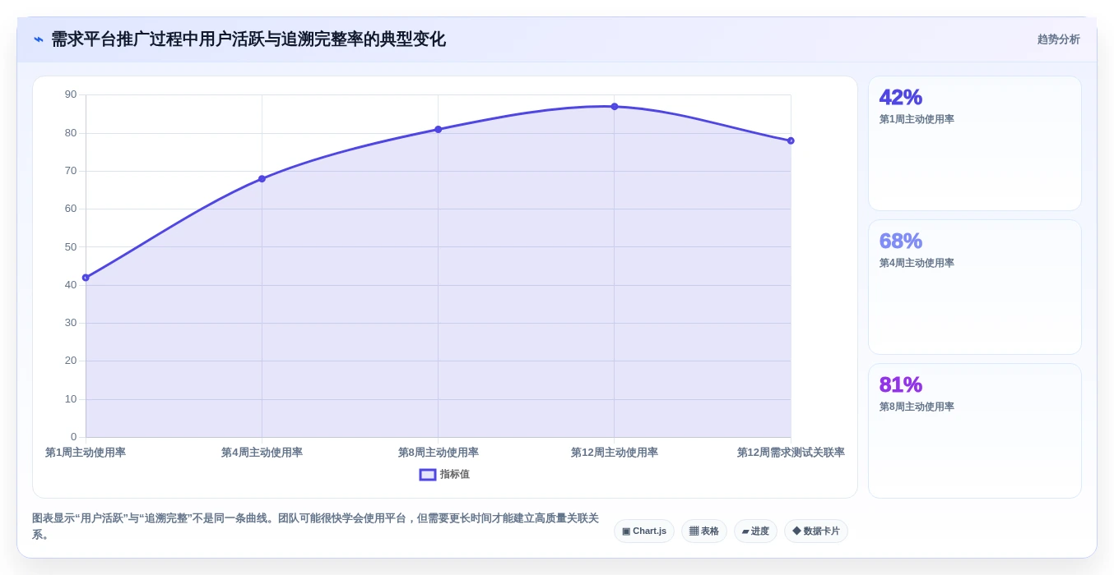Click the chart description text below the chart
Screen dimensions: 1114x575
(x=316, y=527)
